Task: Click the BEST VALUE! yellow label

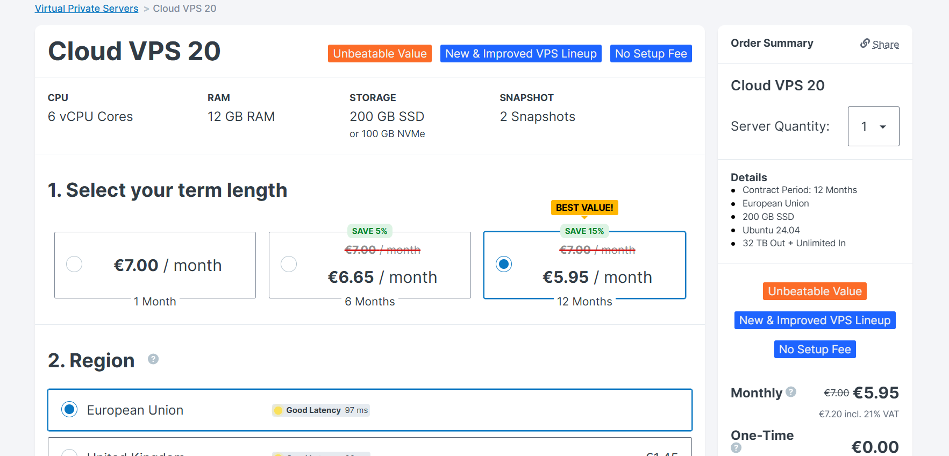Action: click(584, 208)
